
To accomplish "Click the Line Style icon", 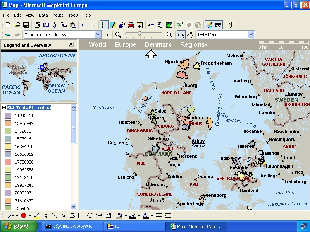I will click(159, 216).
